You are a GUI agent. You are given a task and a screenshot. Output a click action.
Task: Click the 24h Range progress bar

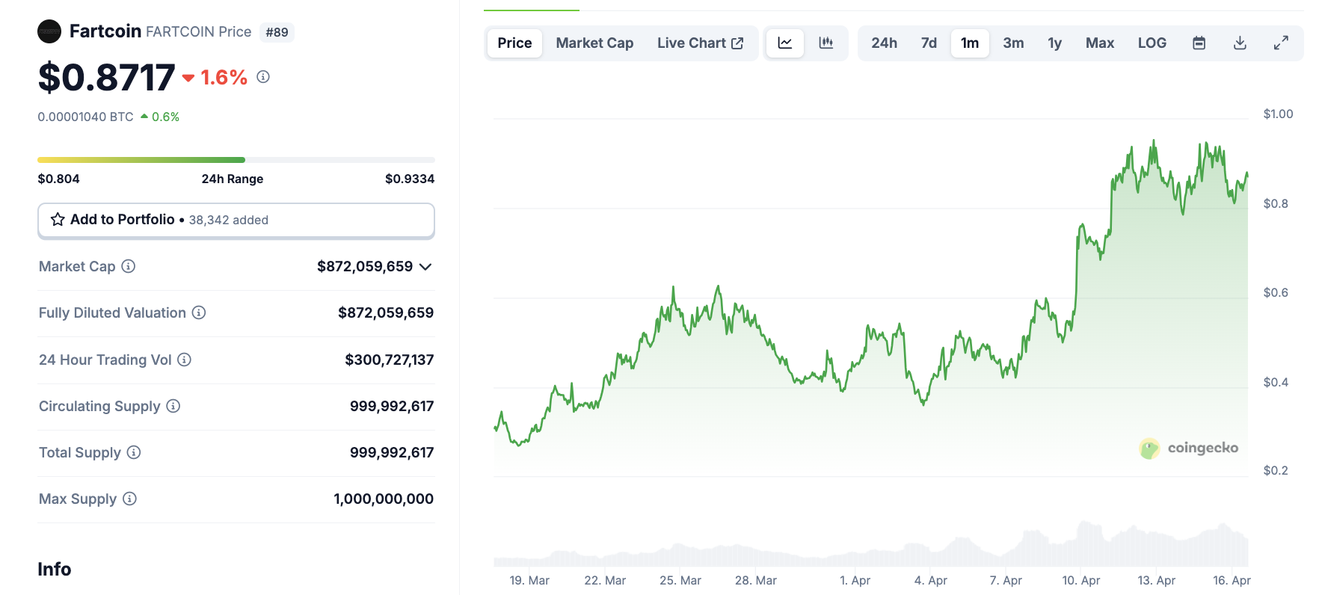tap(236, 160)
